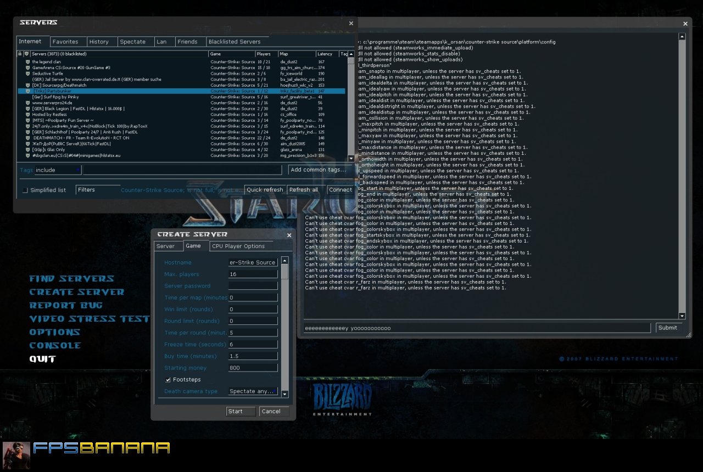
Task: Submit the chat message
Action: click(668, 328)
